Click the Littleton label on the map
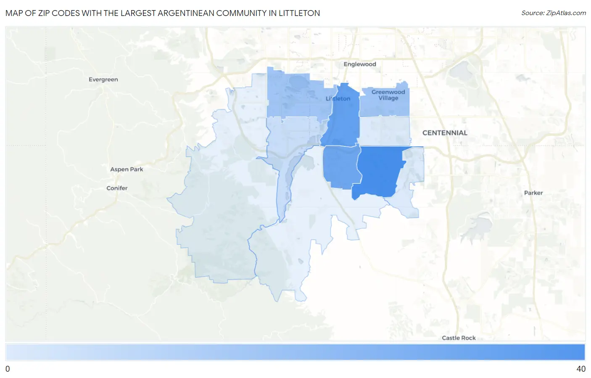Image resolution: width=591 pixels, height=378 pixels. point(338,99)
